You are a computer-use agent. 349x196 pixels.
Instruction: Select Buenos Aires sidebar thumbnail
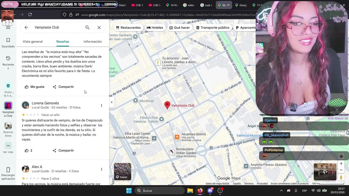point(8,126)
